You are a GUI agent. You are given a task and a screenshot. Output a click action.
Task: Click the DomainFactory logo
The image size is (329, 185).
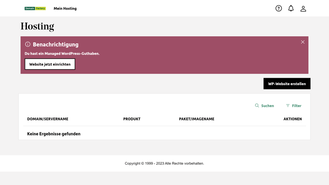(x=35, y=8)
